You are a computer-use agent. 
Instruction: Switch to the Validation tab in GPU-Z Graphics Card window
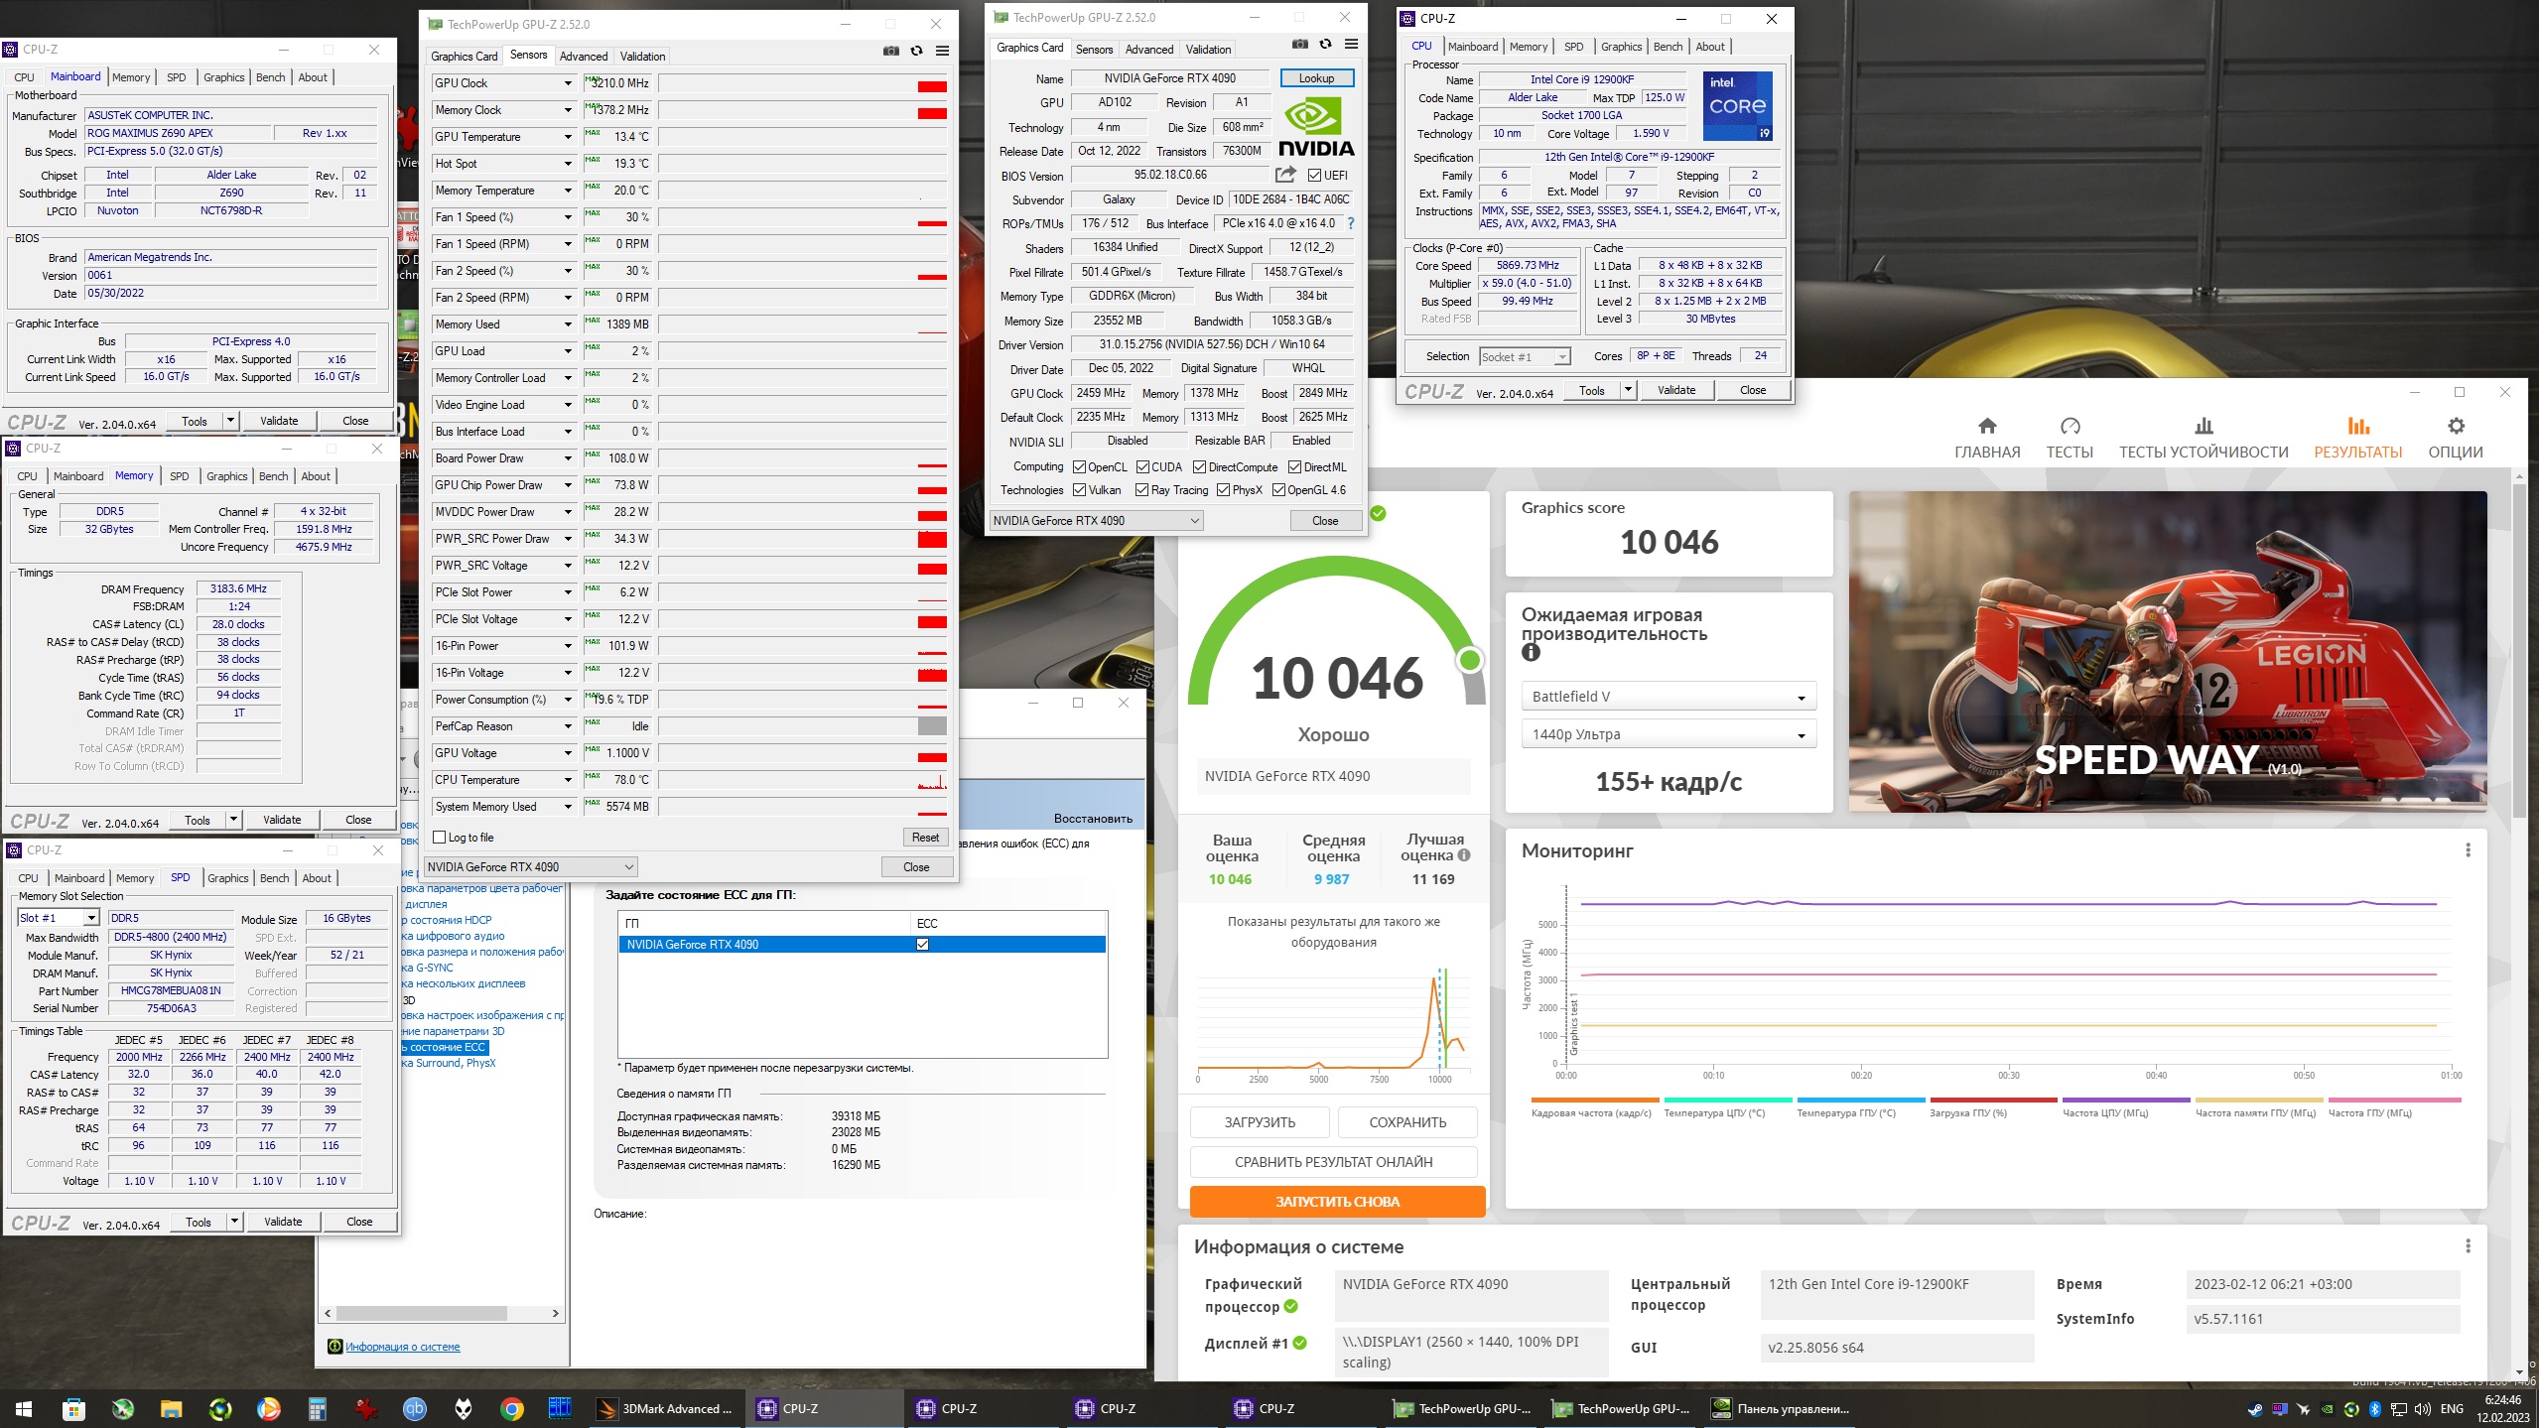pyautogui.click(x=1208, y=50)
